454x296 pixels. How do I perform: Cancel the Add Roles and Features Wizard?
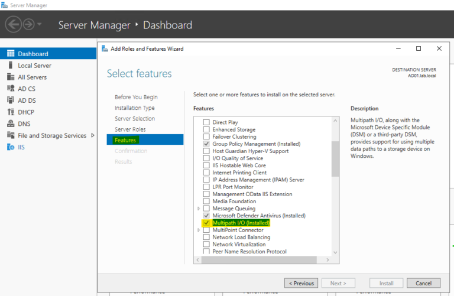[x=423, y=283]
